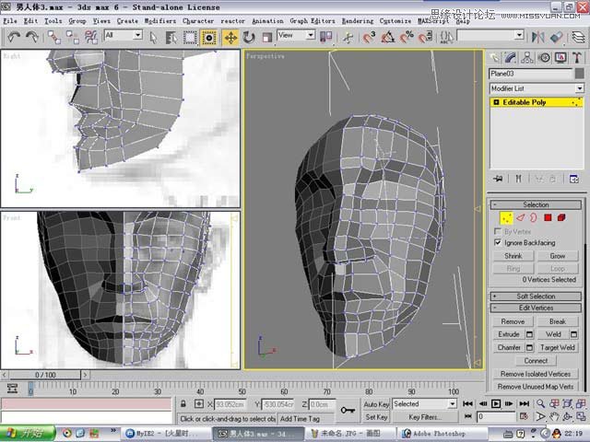Open the Hierarchy command panel tab
Screen dimensions: 590x442
[527, 57]
